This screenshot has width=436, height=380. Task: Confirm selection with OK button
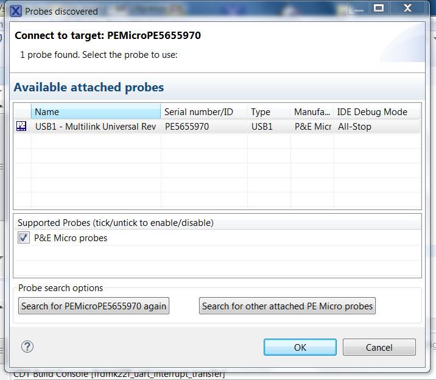[x=300, y=347]
